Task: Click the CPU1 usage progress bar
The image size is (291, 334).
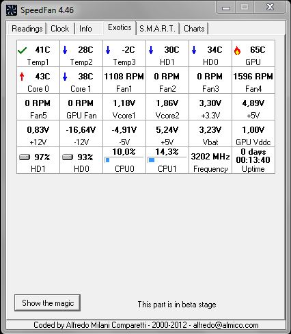Action: (x=167, y=160)
